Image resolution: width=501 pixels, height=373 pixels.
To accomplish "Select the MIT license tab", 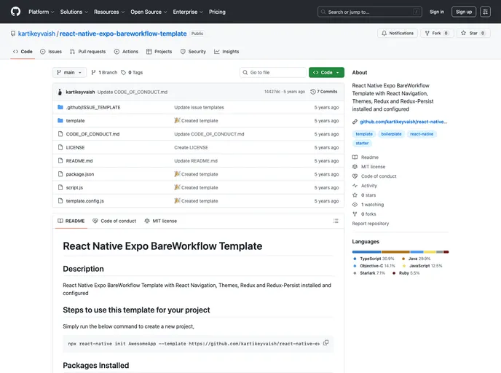I will coord(160,221).
